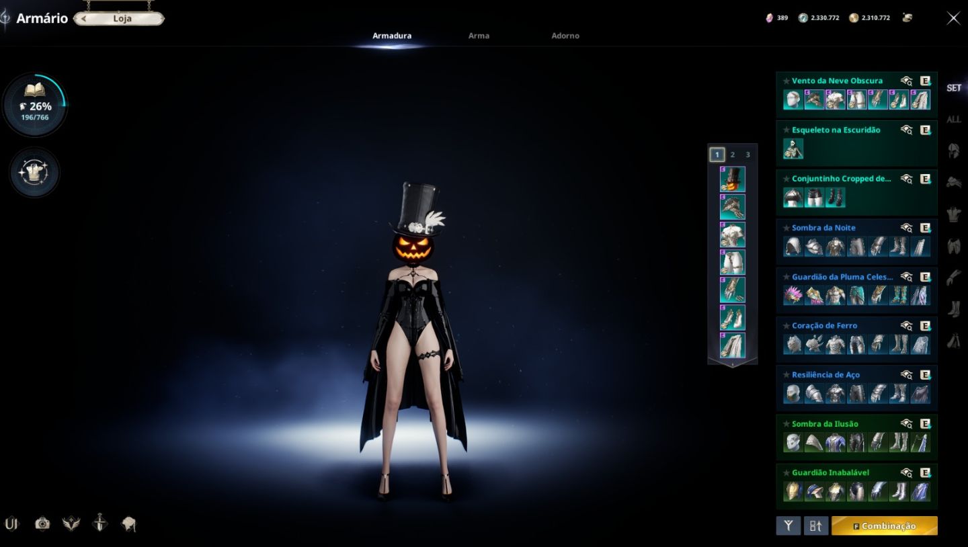Filter wardrobe by cape category

click(953, 341)
